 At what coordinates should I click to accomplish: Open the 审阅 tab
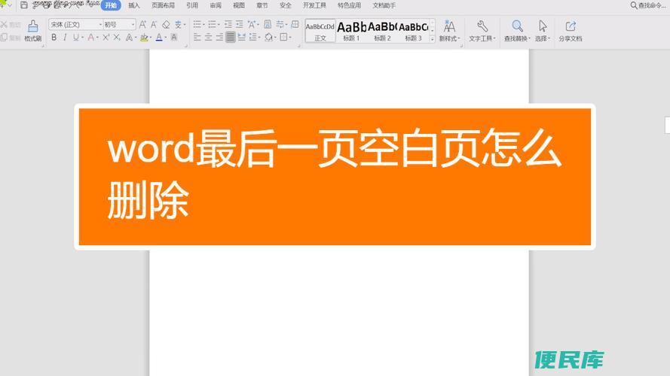tap(216, 5)
